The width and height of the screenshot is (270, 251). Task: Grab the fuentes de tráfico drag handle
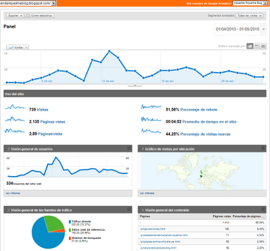pyautogui.click(x=9, y=210)
